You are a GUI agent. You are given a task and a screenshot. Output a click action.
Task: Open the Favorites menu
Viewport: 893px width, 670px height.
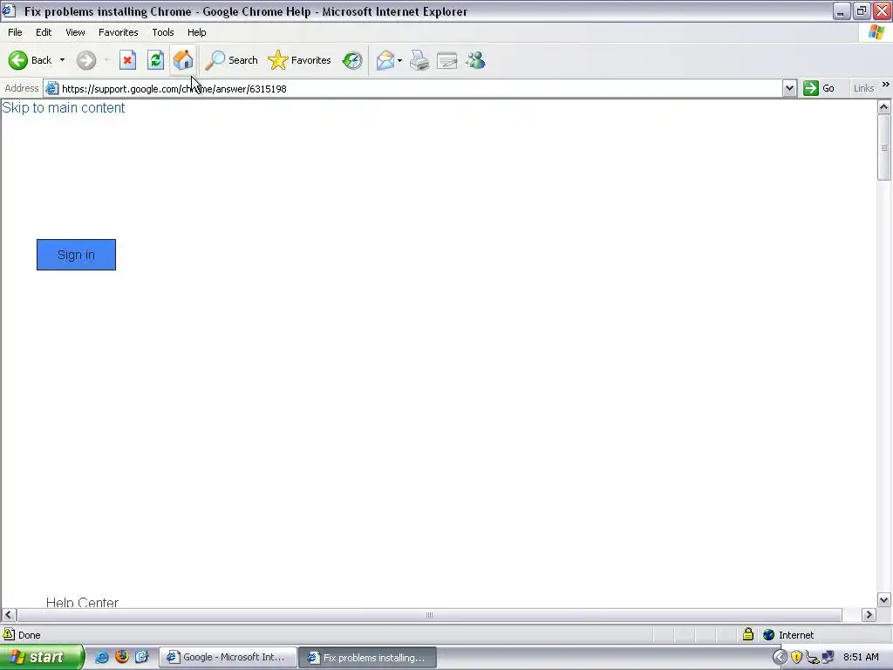[118, 32]
